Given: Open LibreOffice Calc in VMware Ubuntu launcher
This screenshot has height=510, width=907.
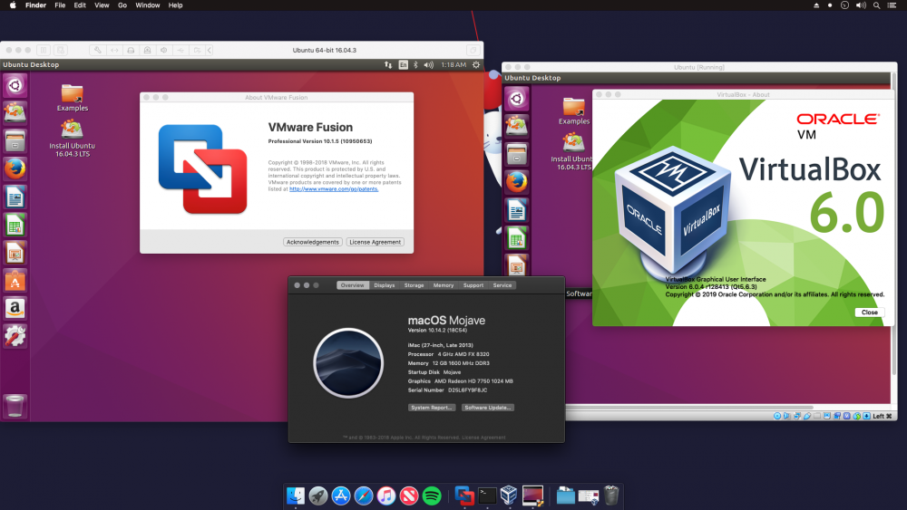Looking at the screenshot, I should coord(15,226).
